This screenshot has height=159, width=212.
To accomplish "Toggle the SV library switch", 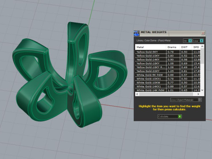I will (187, 41).
